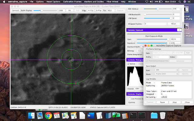Open the battery status showing 34%
Image resolution: width=194 pixels, height=121 pixels.
click(x=159, y=2)
